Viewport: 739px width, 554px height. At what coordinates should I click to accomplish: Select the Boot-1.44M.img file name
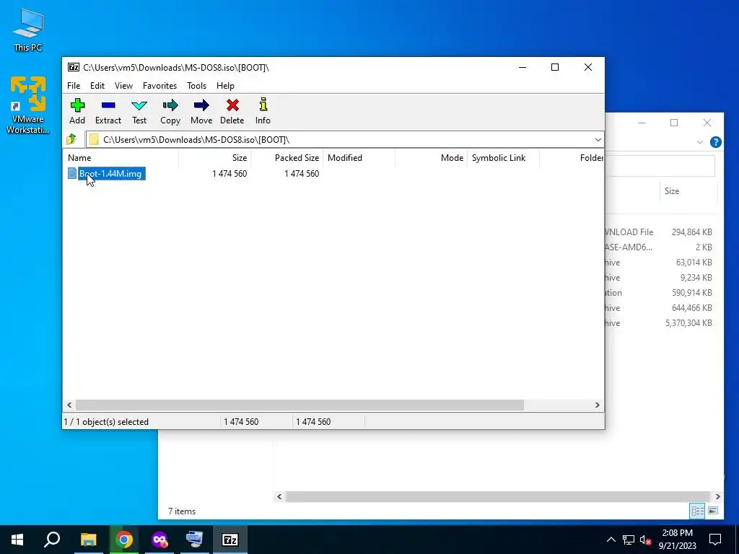click(x=110, y=173)
